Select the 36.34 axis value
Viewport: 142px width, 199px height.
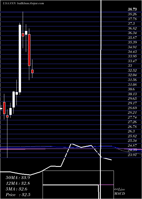132,33
